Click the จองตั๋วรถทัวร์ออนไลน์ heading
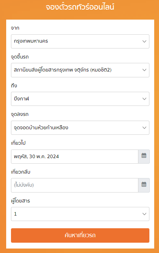 (80, 7)
